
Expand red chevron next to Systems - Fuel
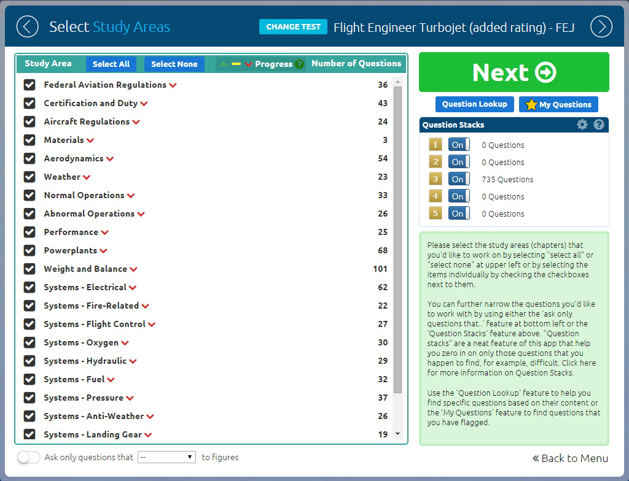pyautogui.click(x=111, y=380)
